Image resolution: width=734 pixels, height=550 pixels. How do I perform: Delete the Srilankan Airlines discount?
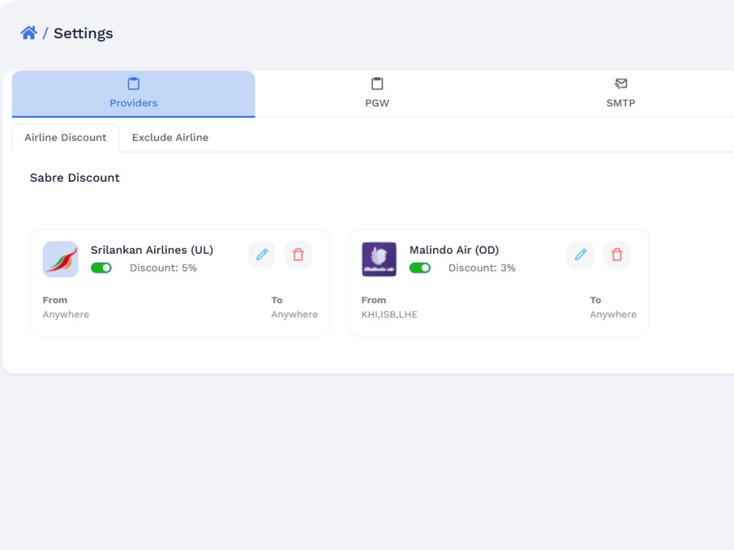(x=298, y=255)
